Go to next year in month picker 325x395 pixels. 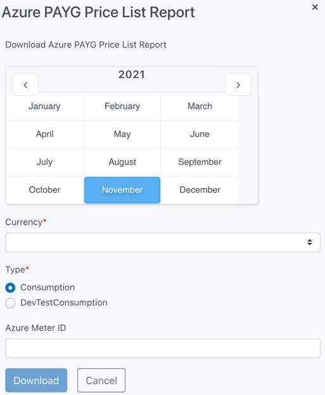pyautogui.click(x=238, y=85)
